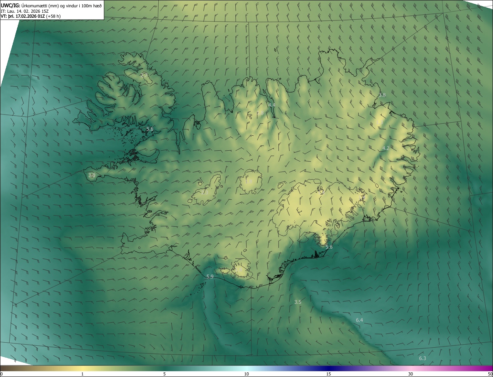
Task: Click the 5.9 value label on the map
Action: 210,277
